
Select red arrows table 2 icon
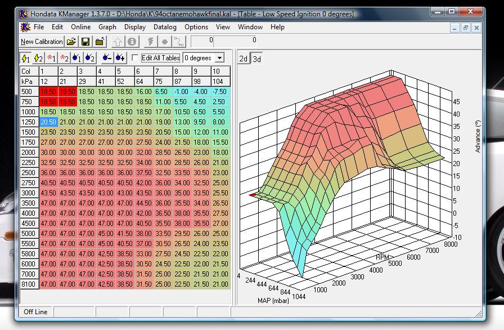[64, 58]
